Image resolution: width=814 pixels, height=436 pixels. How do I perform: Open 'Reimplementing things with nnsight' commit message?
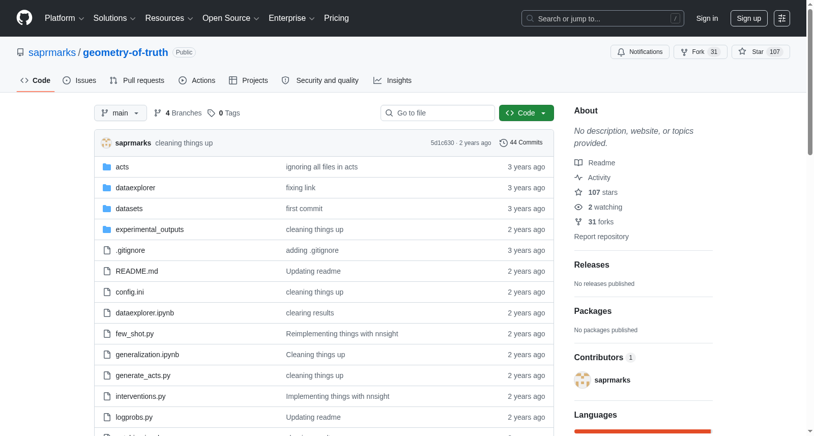click(342, 334)
